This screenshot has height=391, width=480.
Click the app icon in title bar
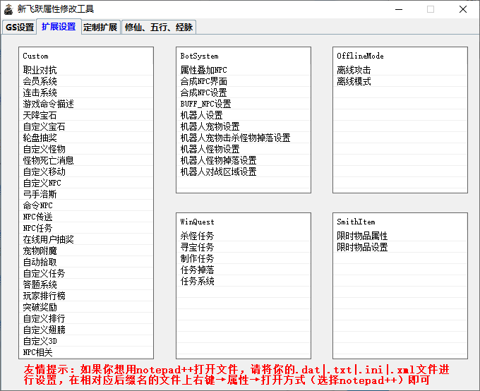pyautogui.click(x=8, y=9)
